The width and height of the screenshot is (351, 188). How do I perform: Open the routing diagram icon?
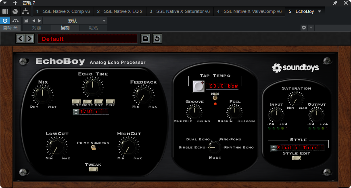click(25, 11)
